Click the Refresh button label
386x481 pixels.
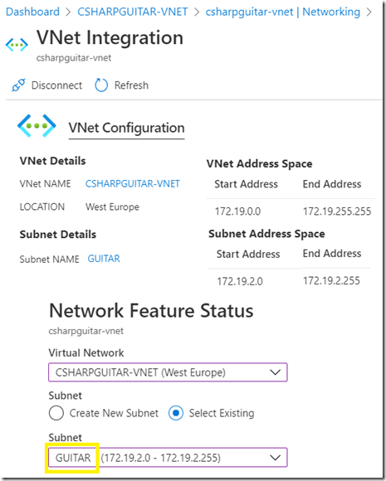[131, 85]
